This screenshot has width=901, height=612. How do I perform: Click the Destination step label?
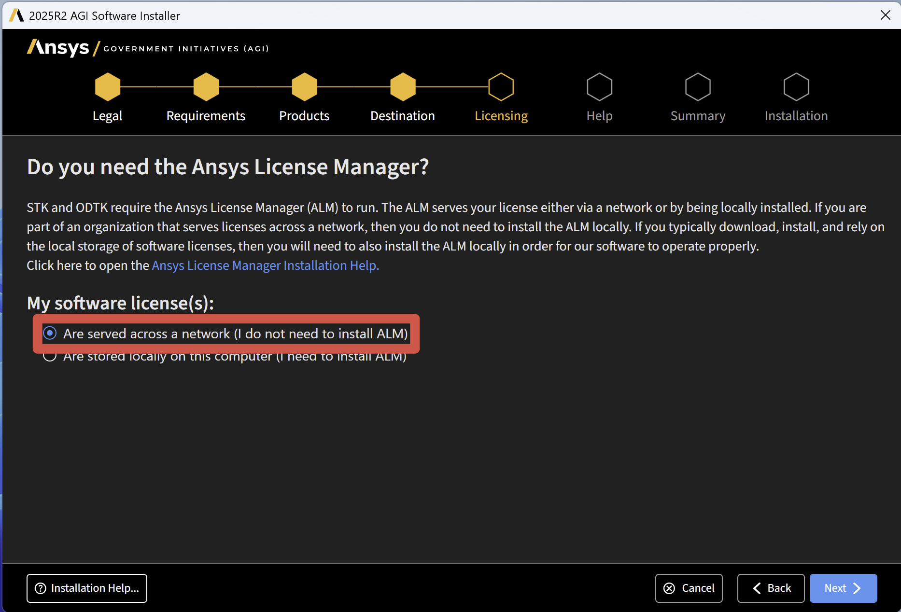pos(403,116)
